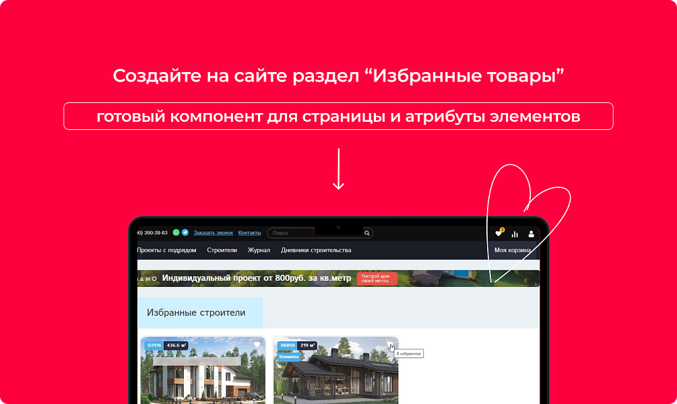Click the red "Построй дом своей мечты" button
The image size is (677, 404).
[377, 278]
